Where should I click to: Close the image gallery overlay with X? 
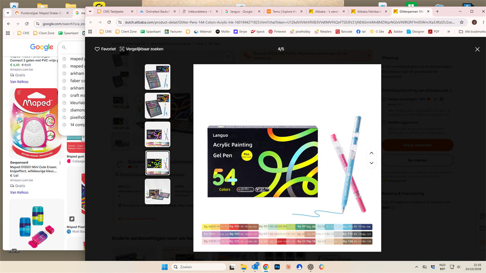click(477, 49)
